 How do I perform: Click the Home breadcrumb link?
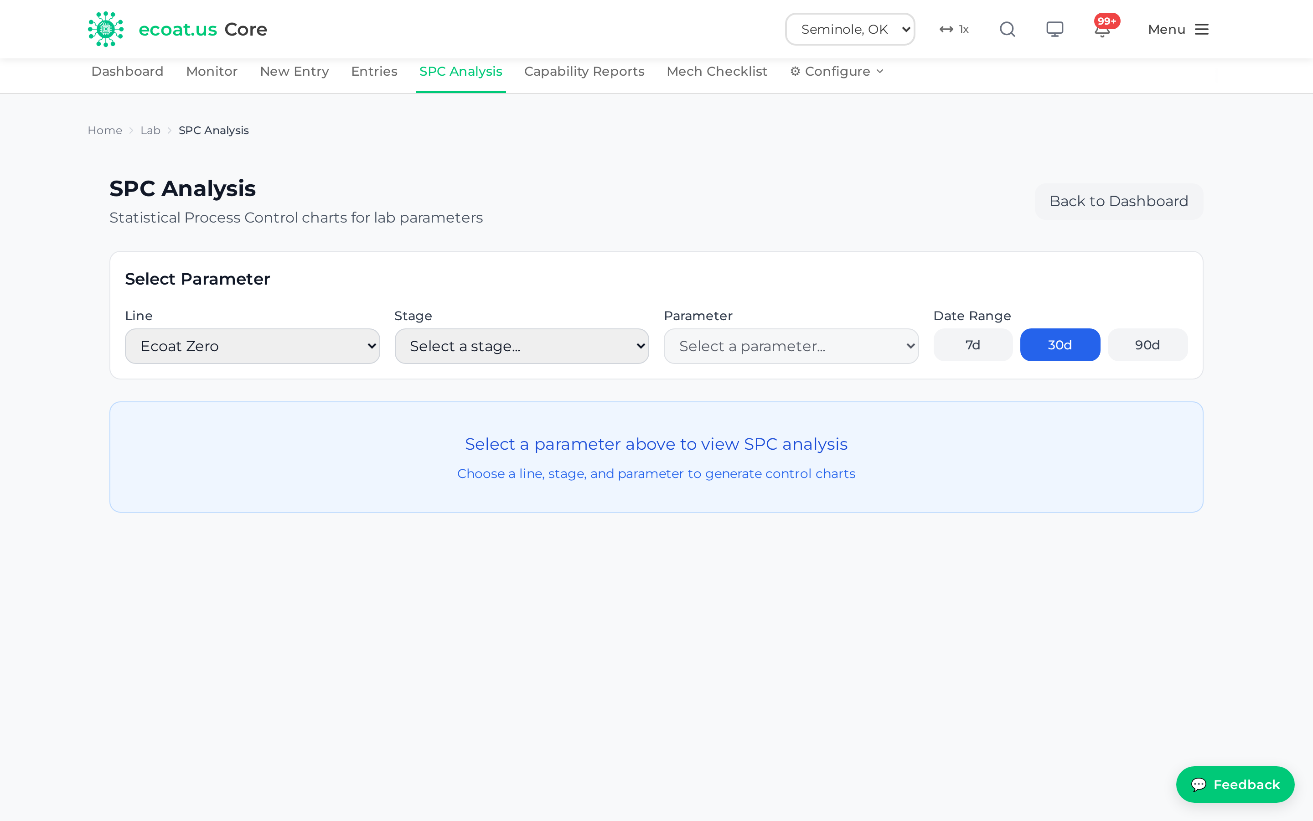point(105,130)
